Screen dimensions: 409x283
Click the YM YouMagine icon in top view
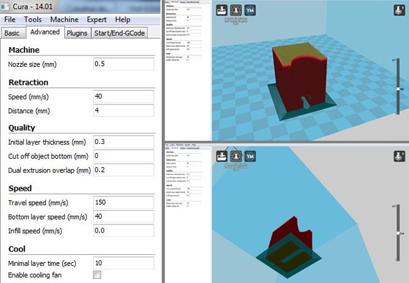pyautogui.click(x=250, y=11)
